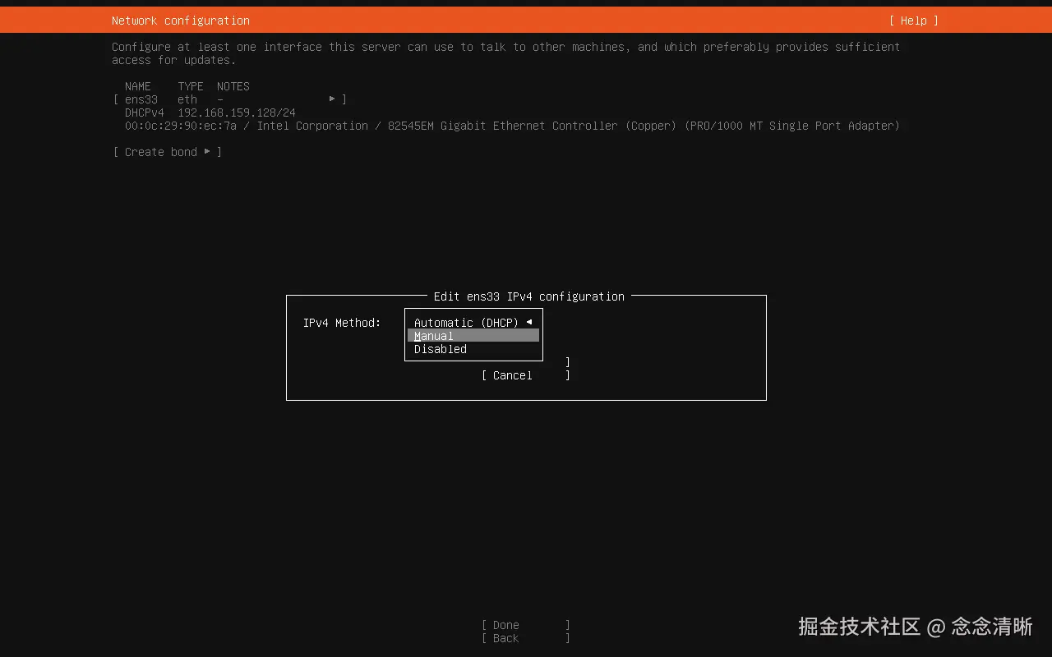Click the MAC address 00:0c:29:90:ec:7a
The height and width of the screenshot is (657, 1052).
pyautogui.click(x=179, y=126)
